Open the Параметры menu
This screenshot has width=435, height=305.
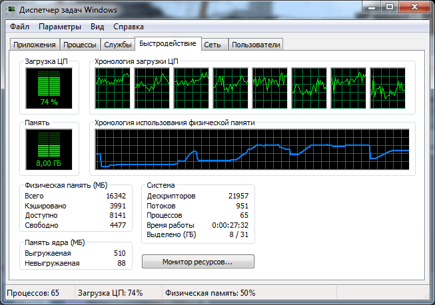pyautogui.click(x=60, y=27)
